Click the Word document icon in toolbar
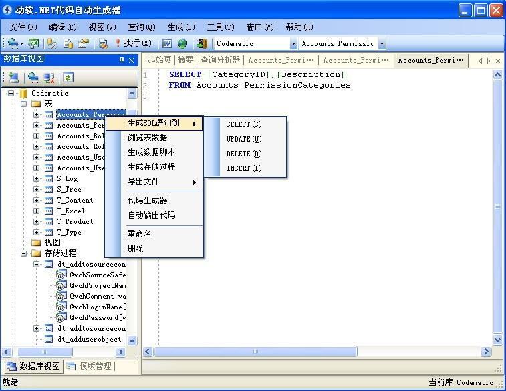This screenshot has height=391, width=506. tap(167, 43)
